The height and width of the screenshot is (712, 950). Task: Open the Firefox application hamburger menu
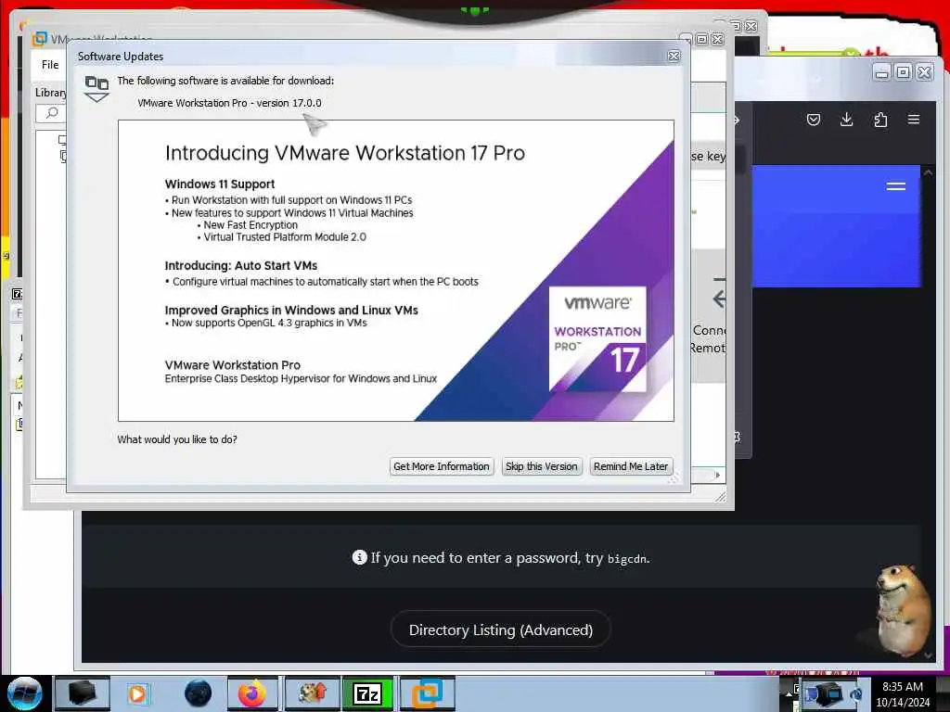914,120
